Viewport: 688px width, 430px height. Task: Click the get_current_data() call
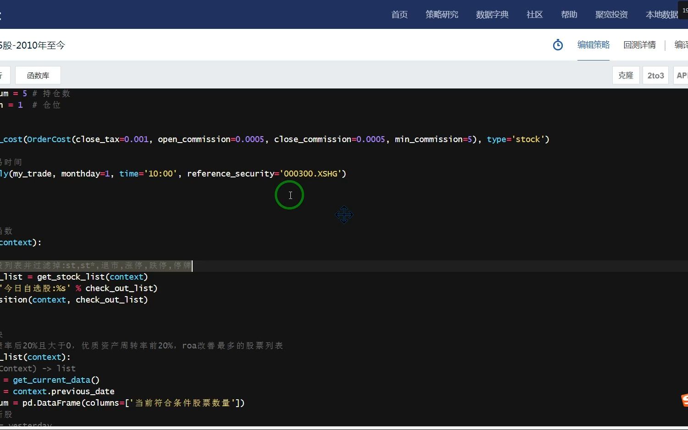point(56,380)
